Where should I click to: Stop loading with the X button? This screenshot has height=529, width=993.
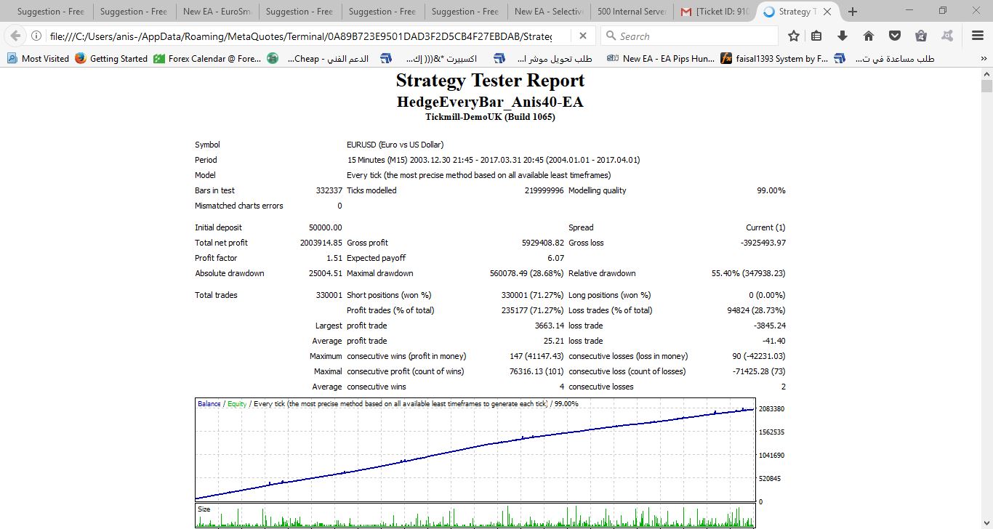583,36
